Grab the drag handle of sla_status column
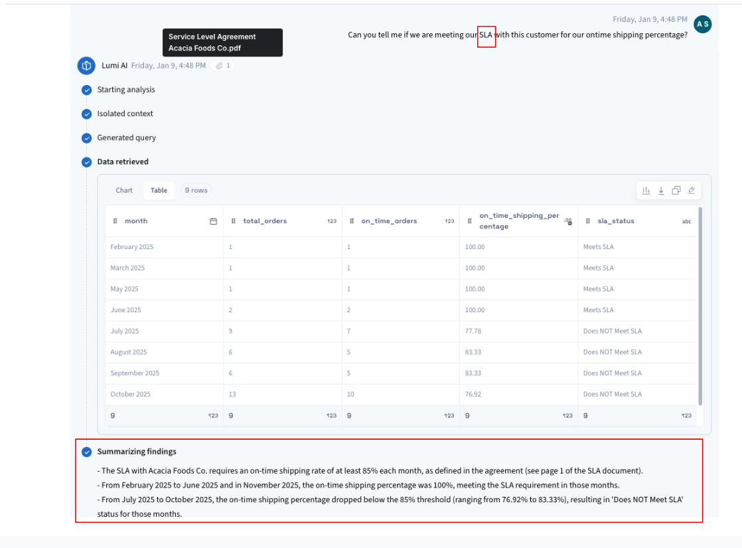The width and height of the screenshot is (742, 548). (x=588, y=221)
